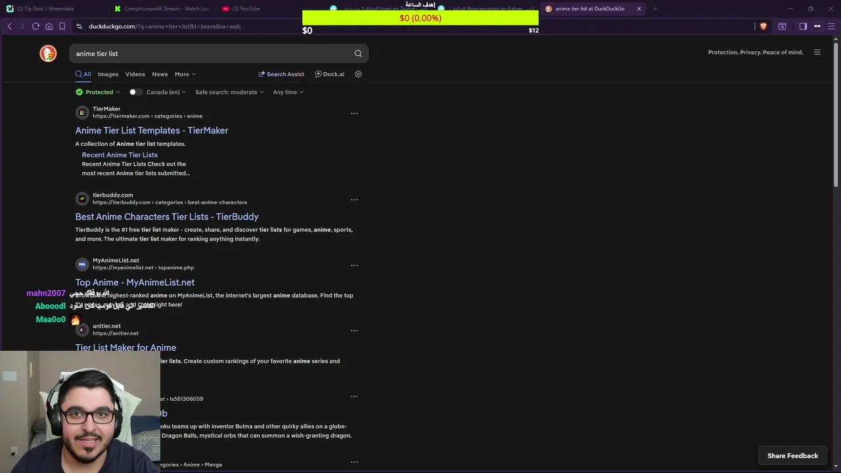Switch to Videos results tab

(135, 74)
